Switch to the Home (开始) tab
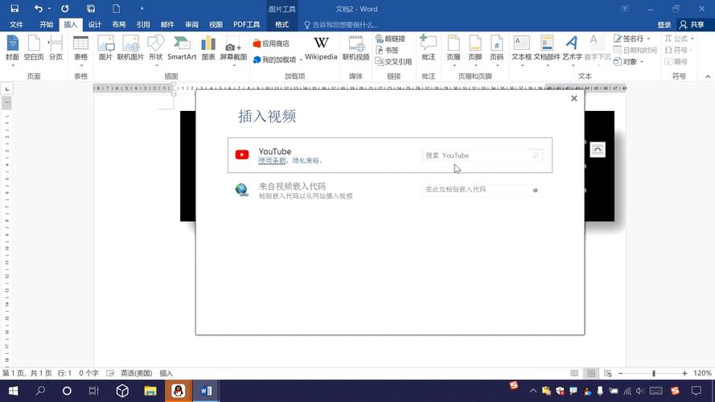 point(46,25)
